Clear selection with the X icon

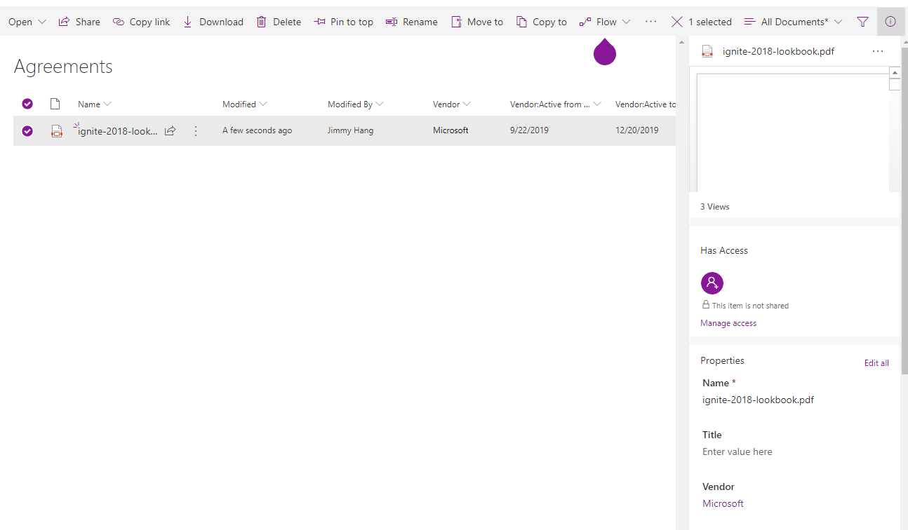click(676, 22)
